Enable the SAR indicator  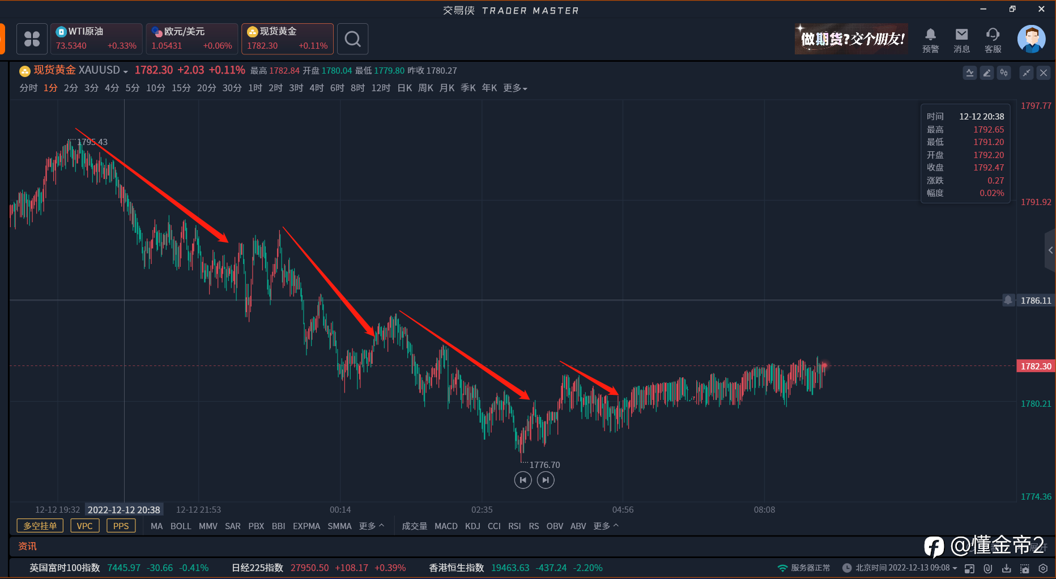coord(233,526)
